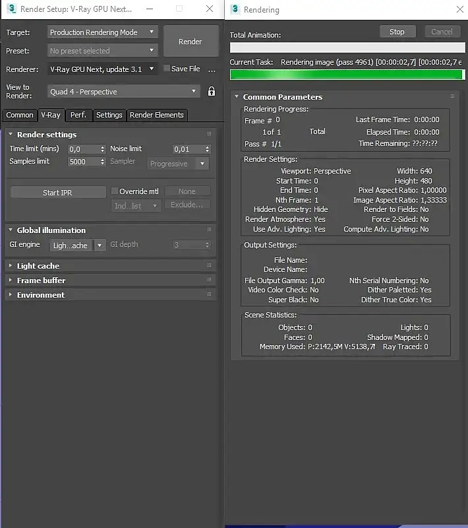
Task: Switch to the Render Elements tab
Action: 157,115
